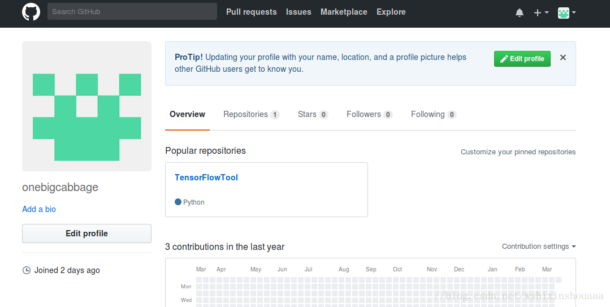Viewport: 610px width, 307px height.
Task: Click the onebigcabbage username text
Action: click(60, 187)
